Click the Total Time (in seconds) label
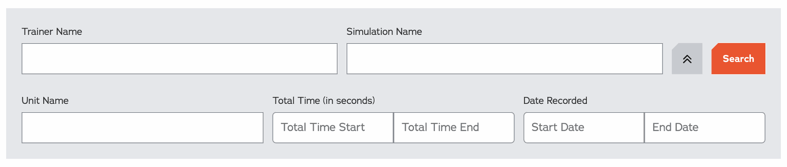787x167 pixels. click(324, 101)
